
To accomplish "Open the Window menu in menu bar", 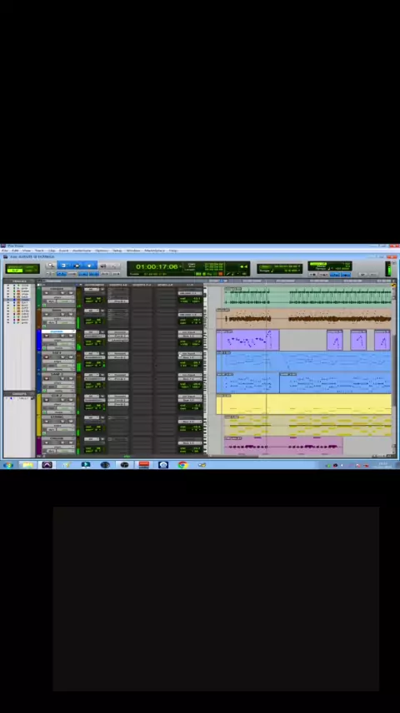I will coord(133,250).
